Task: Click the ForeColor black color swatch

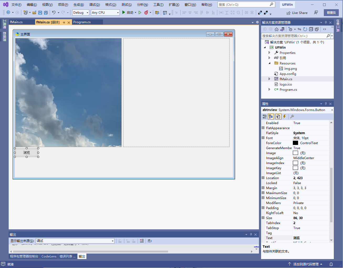Action: [295, 143]
